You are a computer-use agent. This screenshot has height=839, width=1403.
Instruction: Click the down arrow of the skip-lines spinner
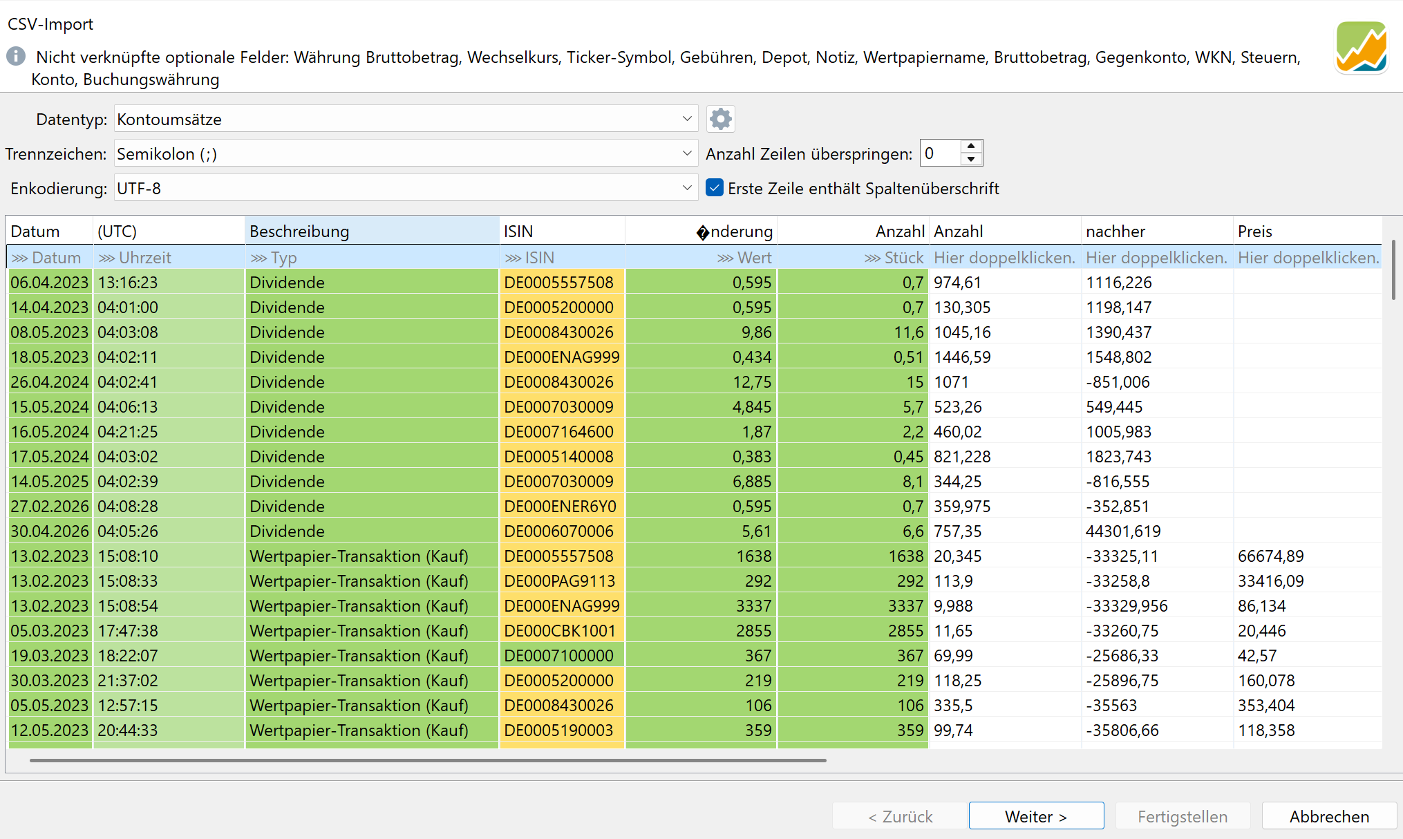971,160
